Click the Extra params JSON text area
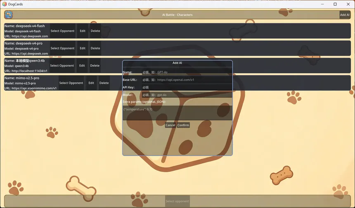Image resolution: width=355 pixels, height=208 pixels. (x=177, y=113)
